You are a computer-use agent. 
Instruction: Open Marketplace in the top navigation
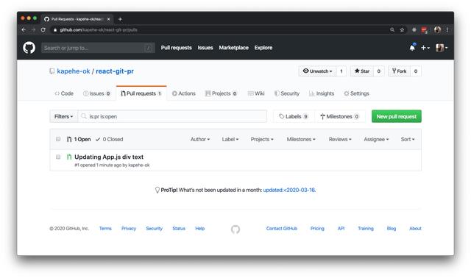coord(234,48)
